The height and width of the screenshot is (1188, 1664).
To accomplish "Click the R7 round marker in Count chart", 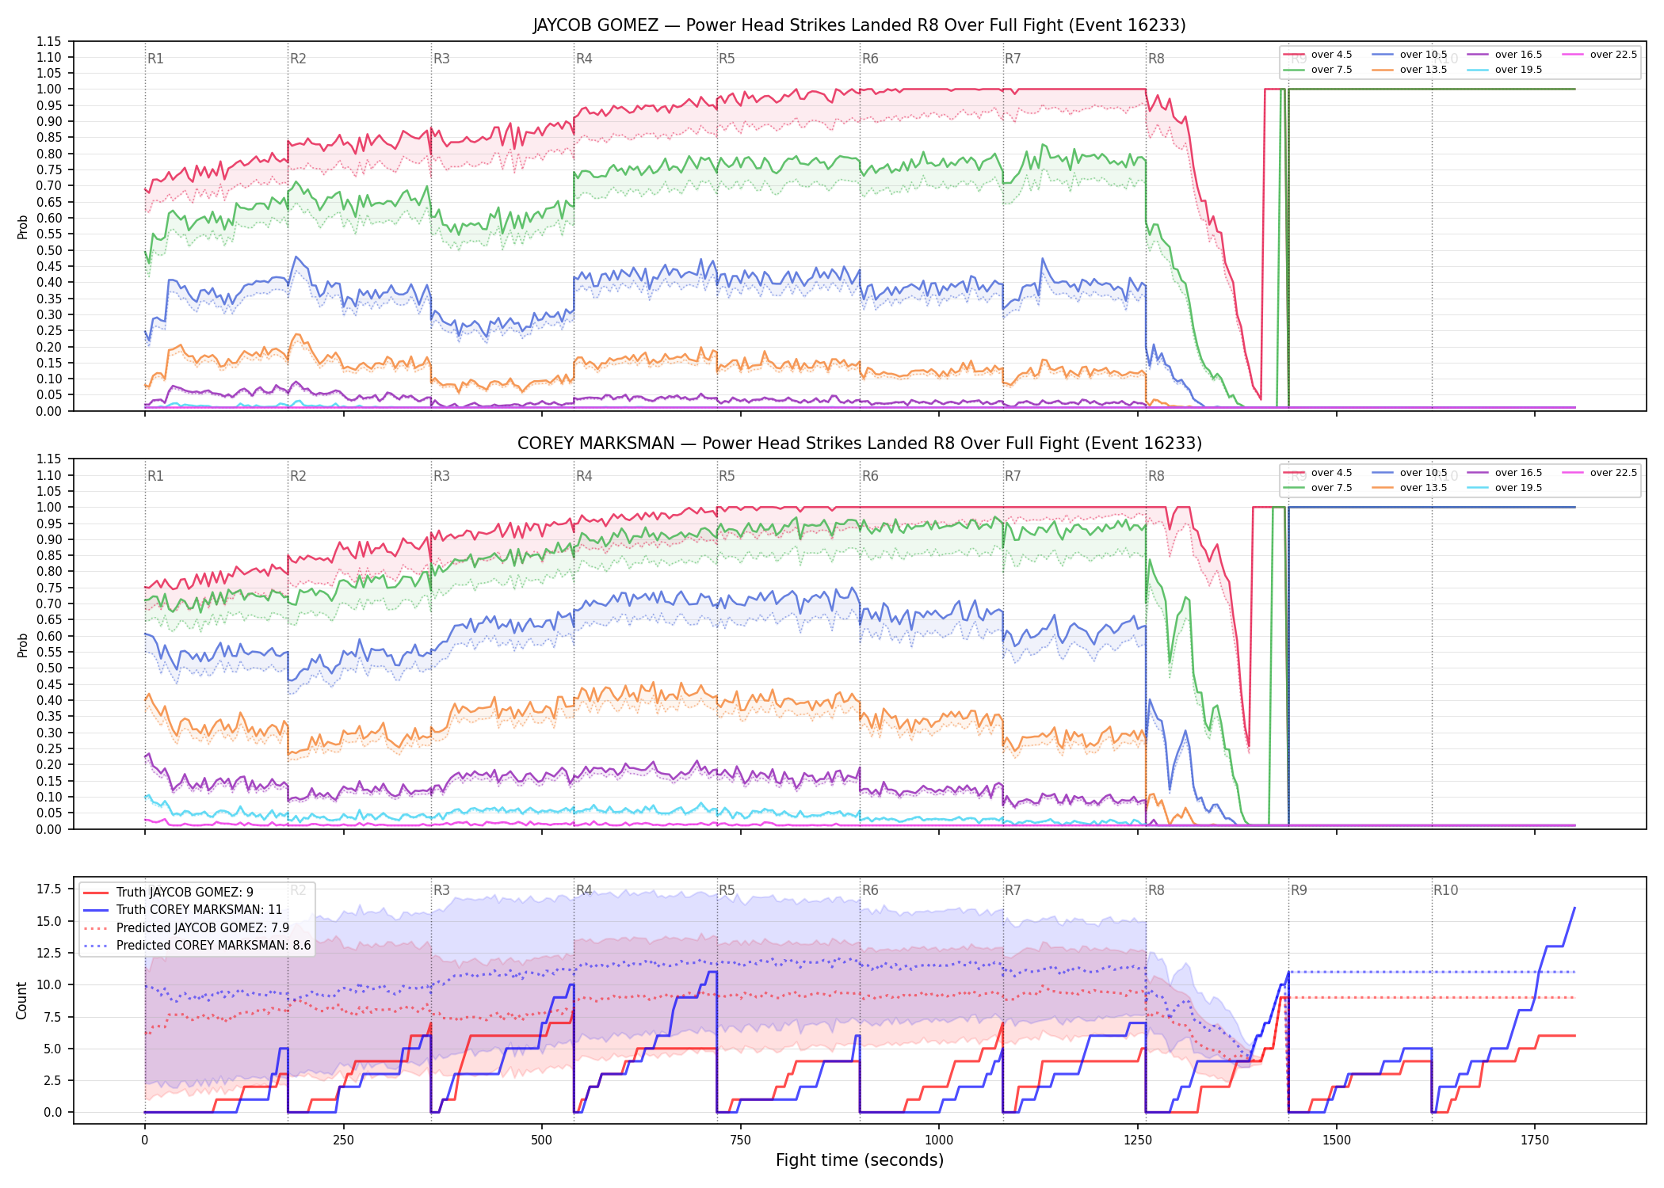I will [x=1013, y=890].
